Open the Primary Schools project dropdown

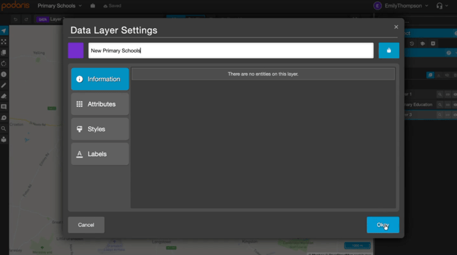tap(60, 6)
